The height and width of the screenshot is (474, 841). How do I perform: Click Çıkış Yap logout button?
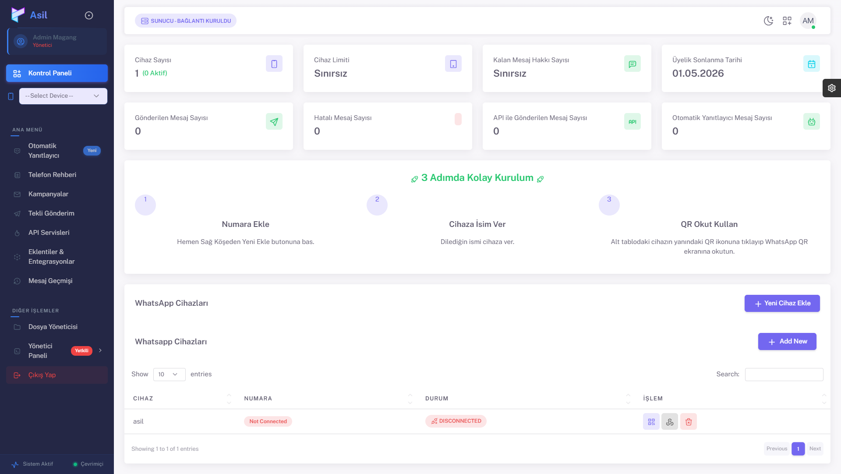[x=57, y=375]
